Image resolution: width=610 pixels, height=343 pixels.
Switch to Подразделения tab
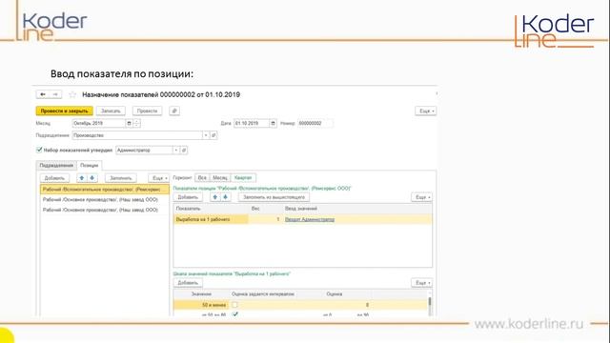(56, 165)
